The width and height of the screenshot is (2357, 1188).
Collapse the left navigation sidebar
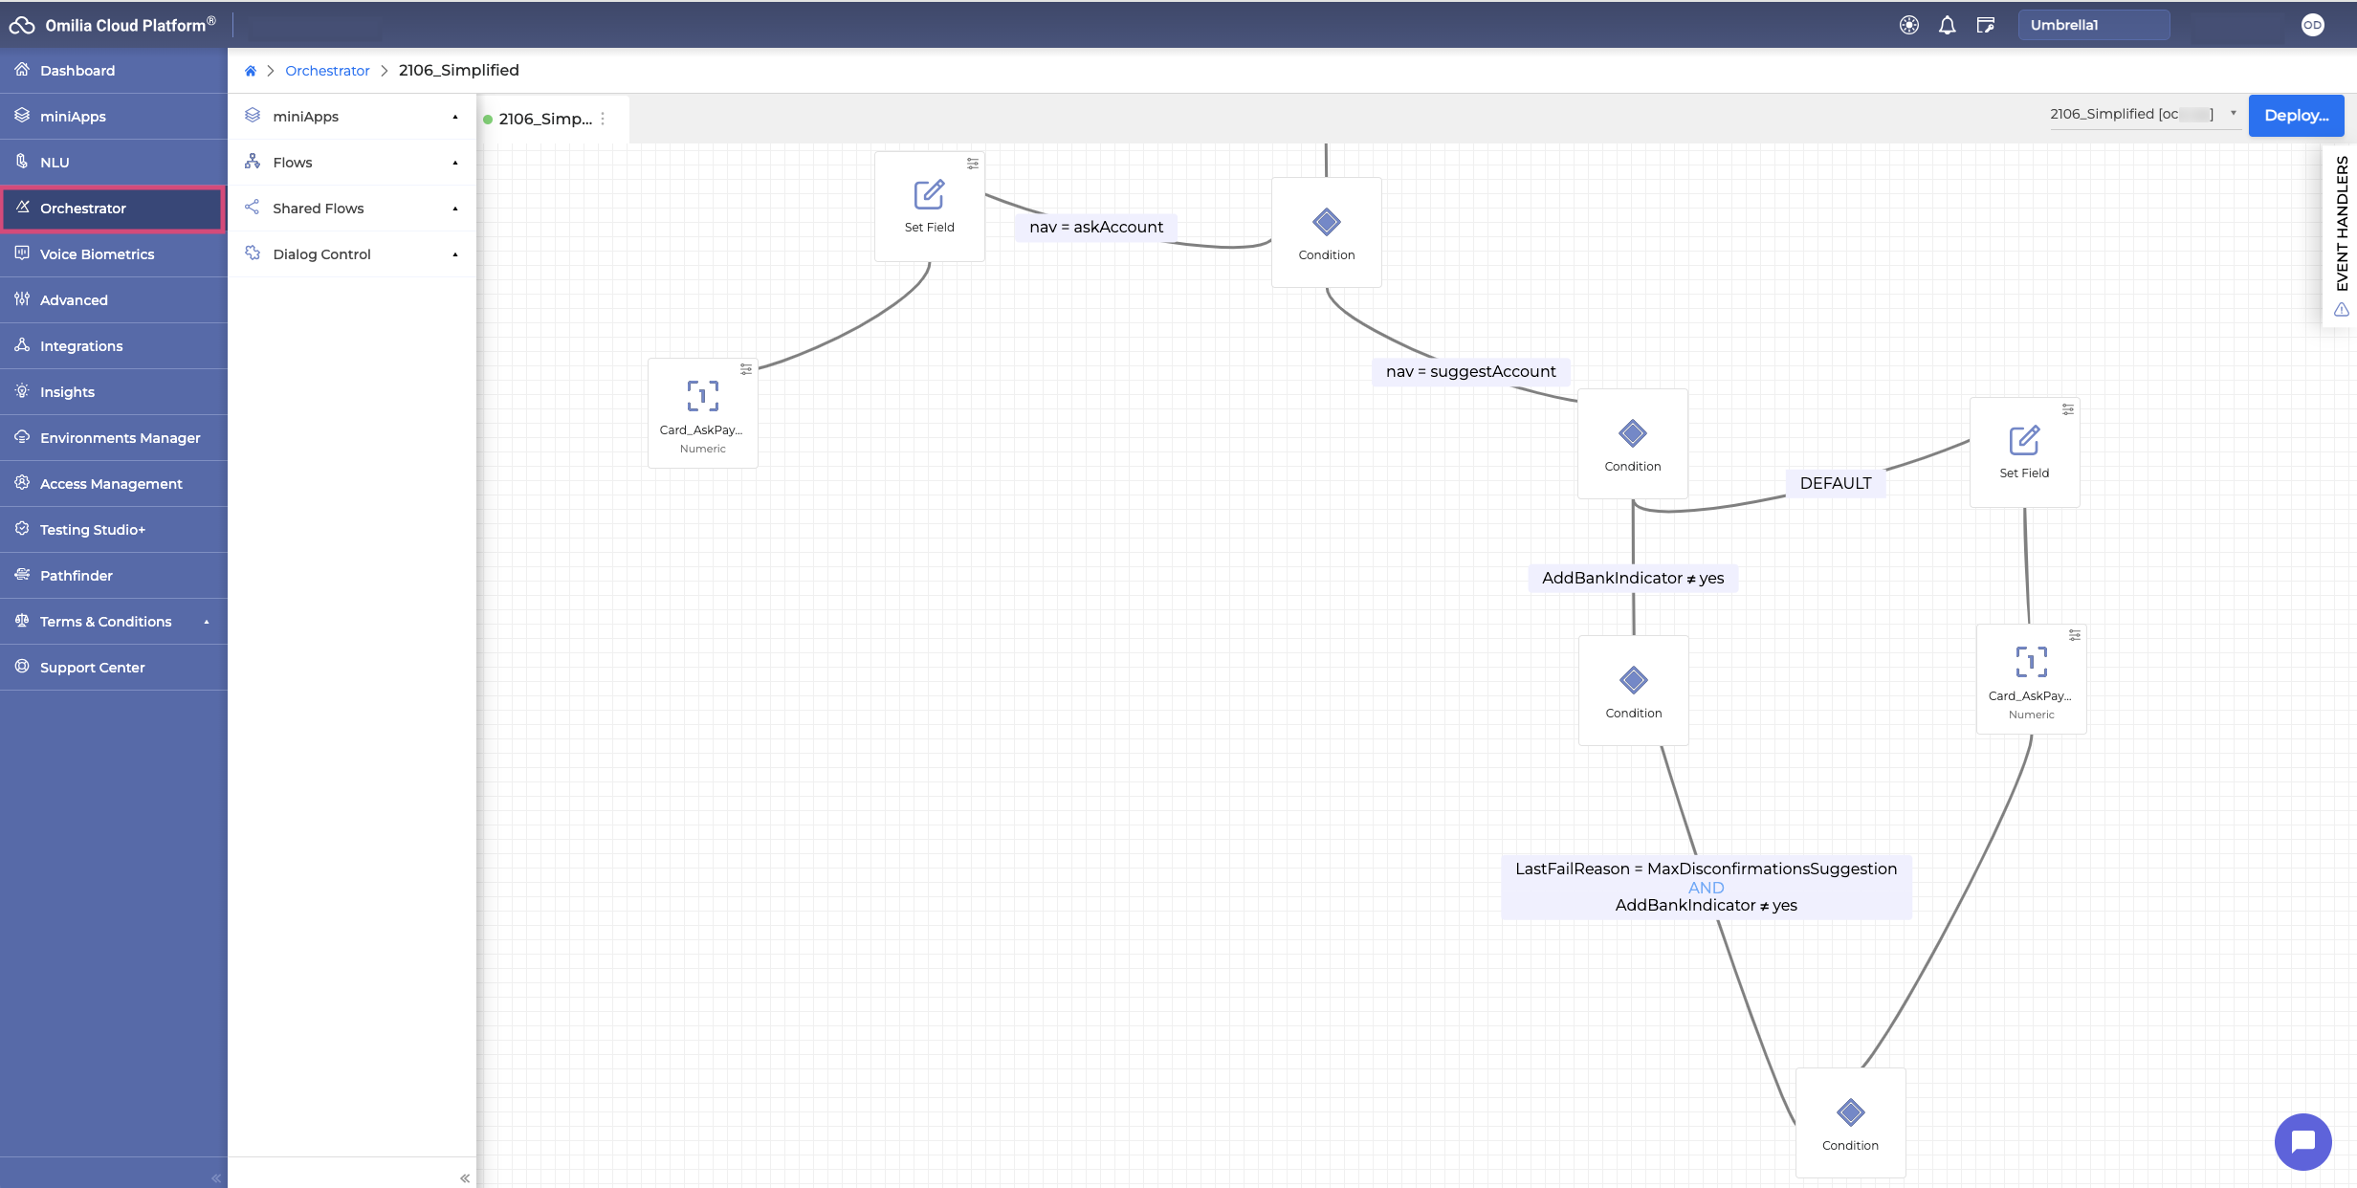coord(215,1177)
